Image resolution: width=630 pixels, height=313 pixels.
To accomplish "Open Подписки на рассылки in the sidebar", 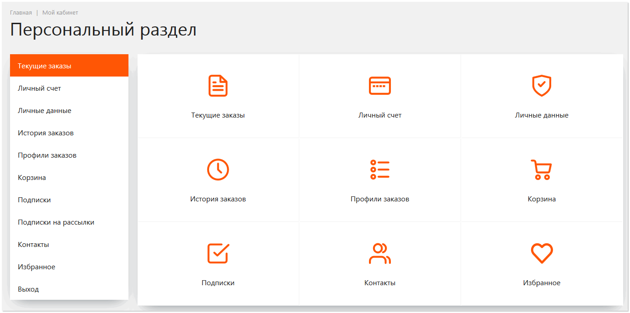I will point(69,222).
